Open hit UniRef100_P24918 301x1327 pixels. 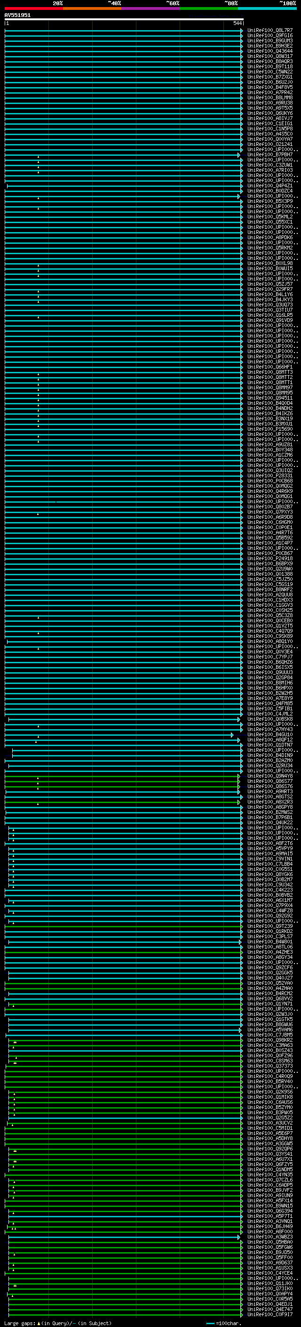click(270, 558)
